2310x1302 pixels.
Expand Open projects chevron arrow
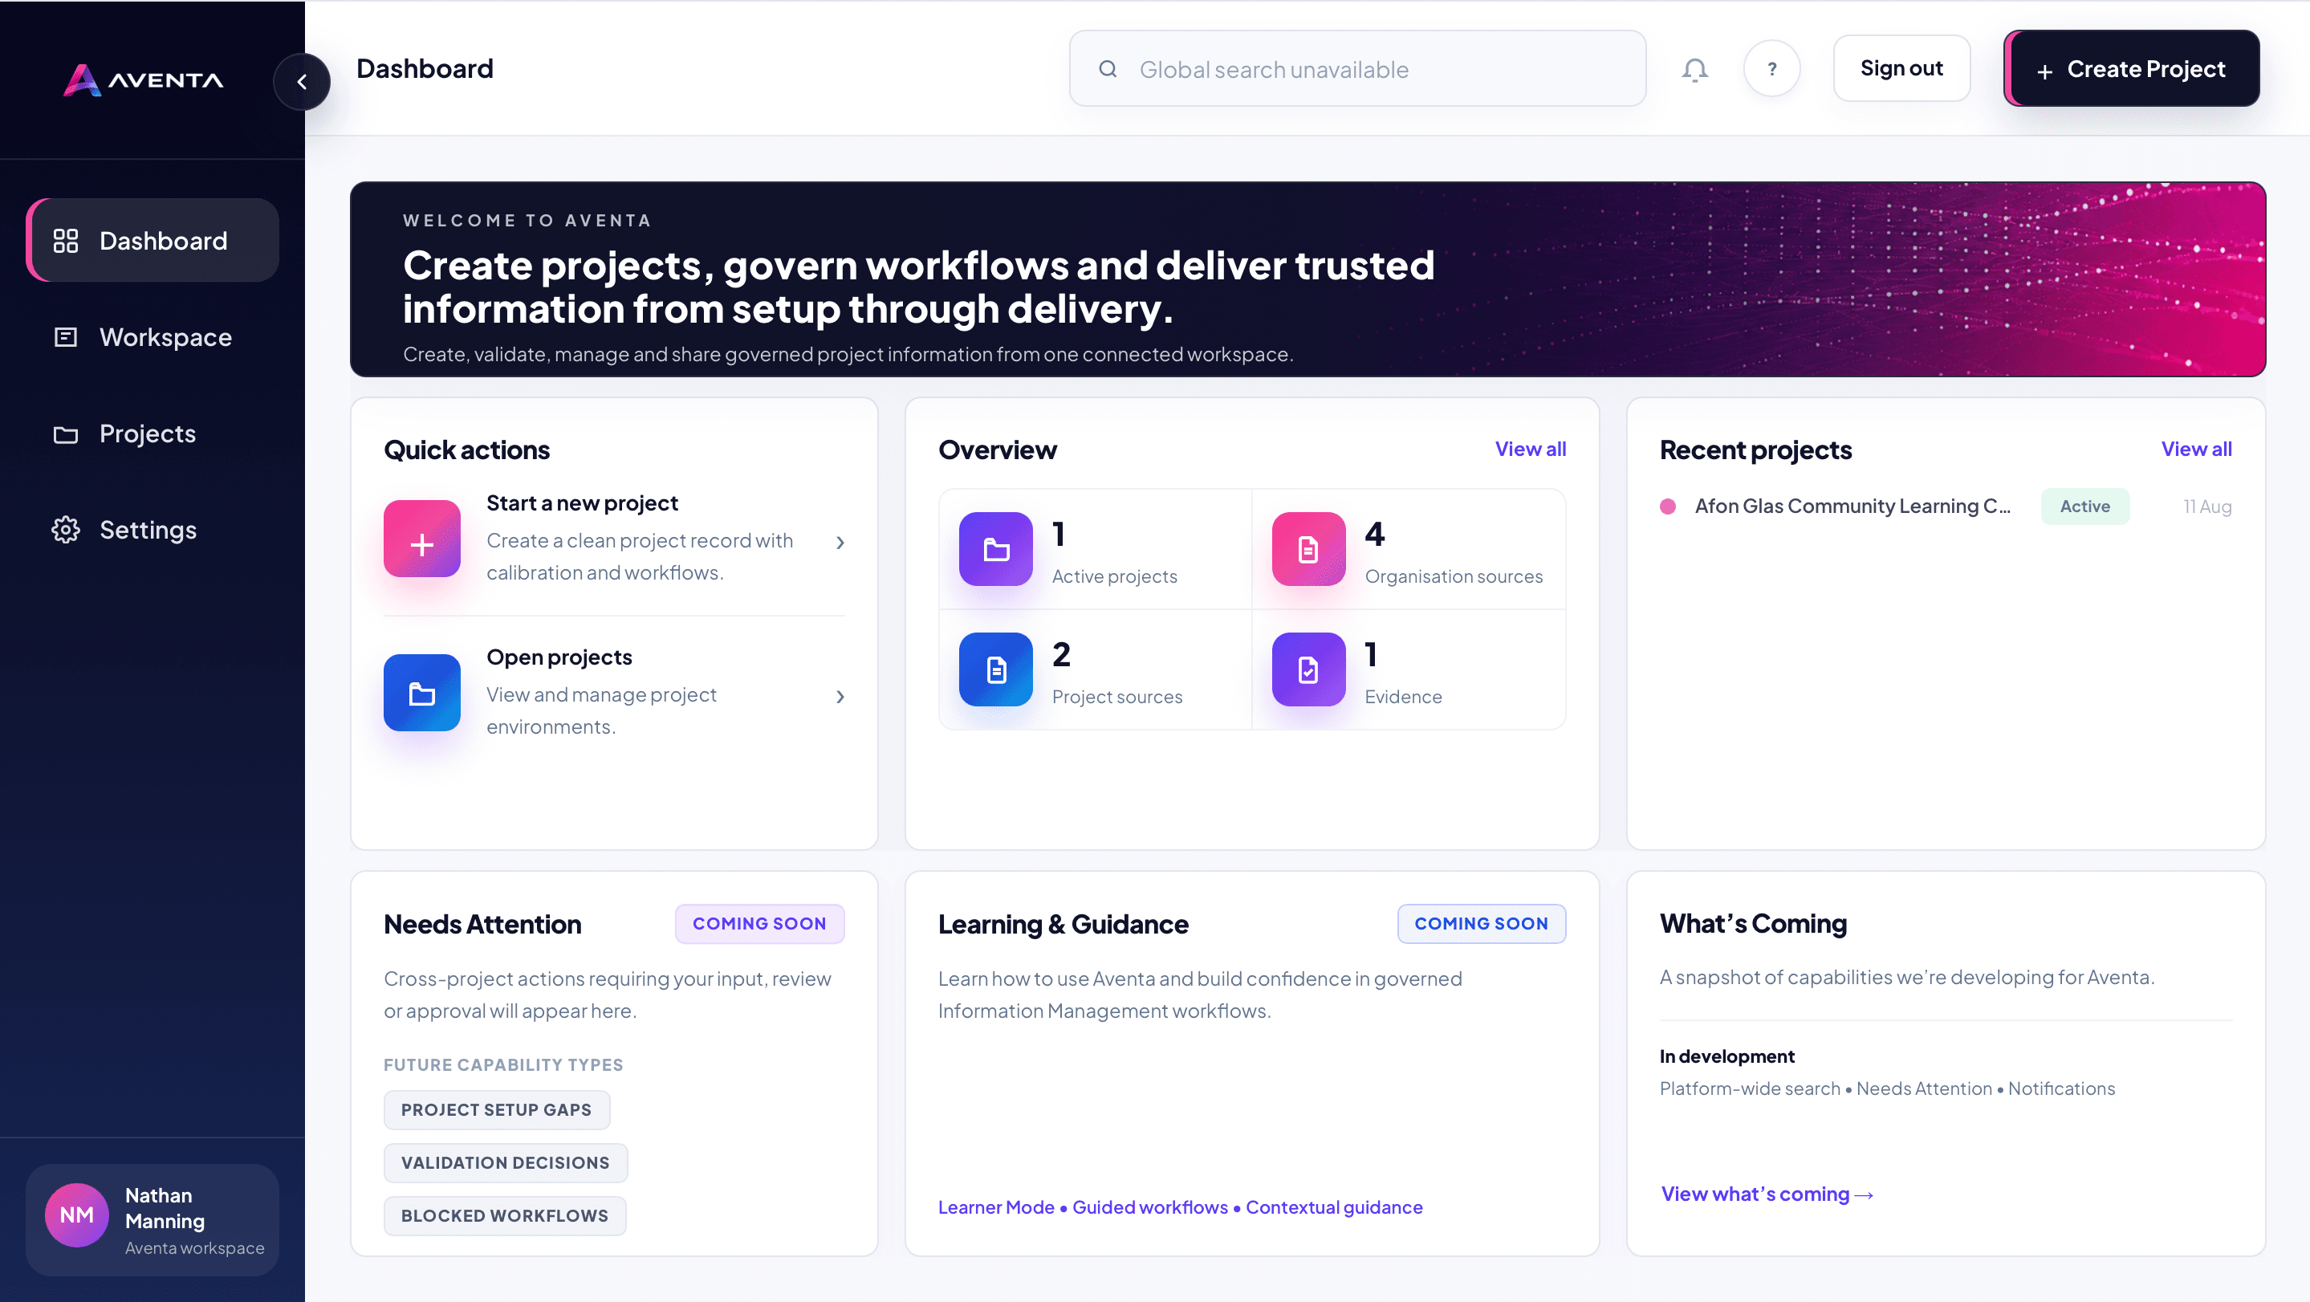840,697
